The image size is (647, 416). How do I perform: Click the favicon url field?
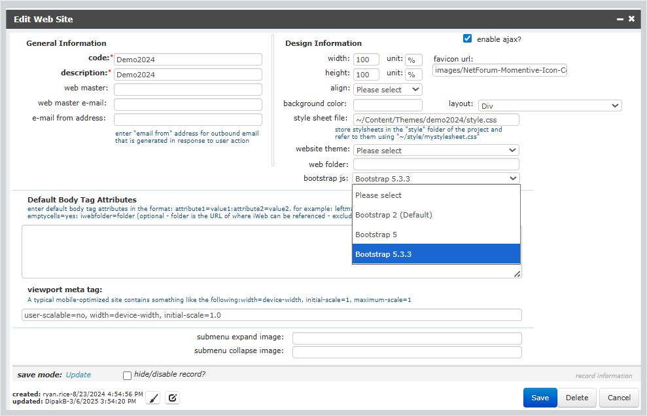500,70
